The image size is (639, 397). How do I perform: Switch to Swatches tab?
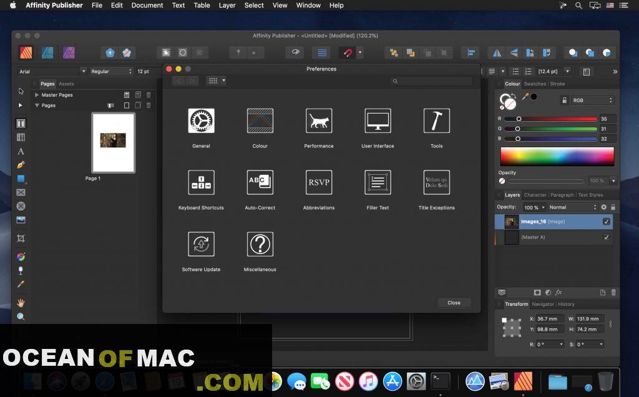coord(535,84)
